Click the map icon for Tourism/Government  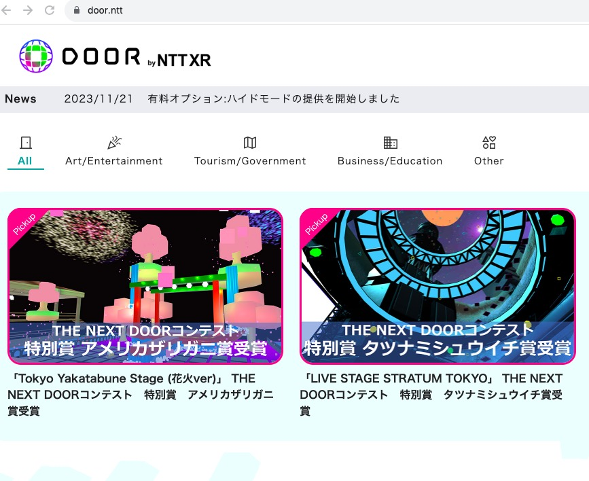(x=250, y=143)
